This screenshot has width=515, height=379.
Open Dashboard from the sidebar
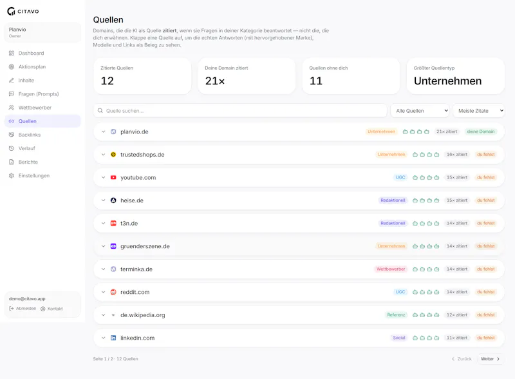42,53
